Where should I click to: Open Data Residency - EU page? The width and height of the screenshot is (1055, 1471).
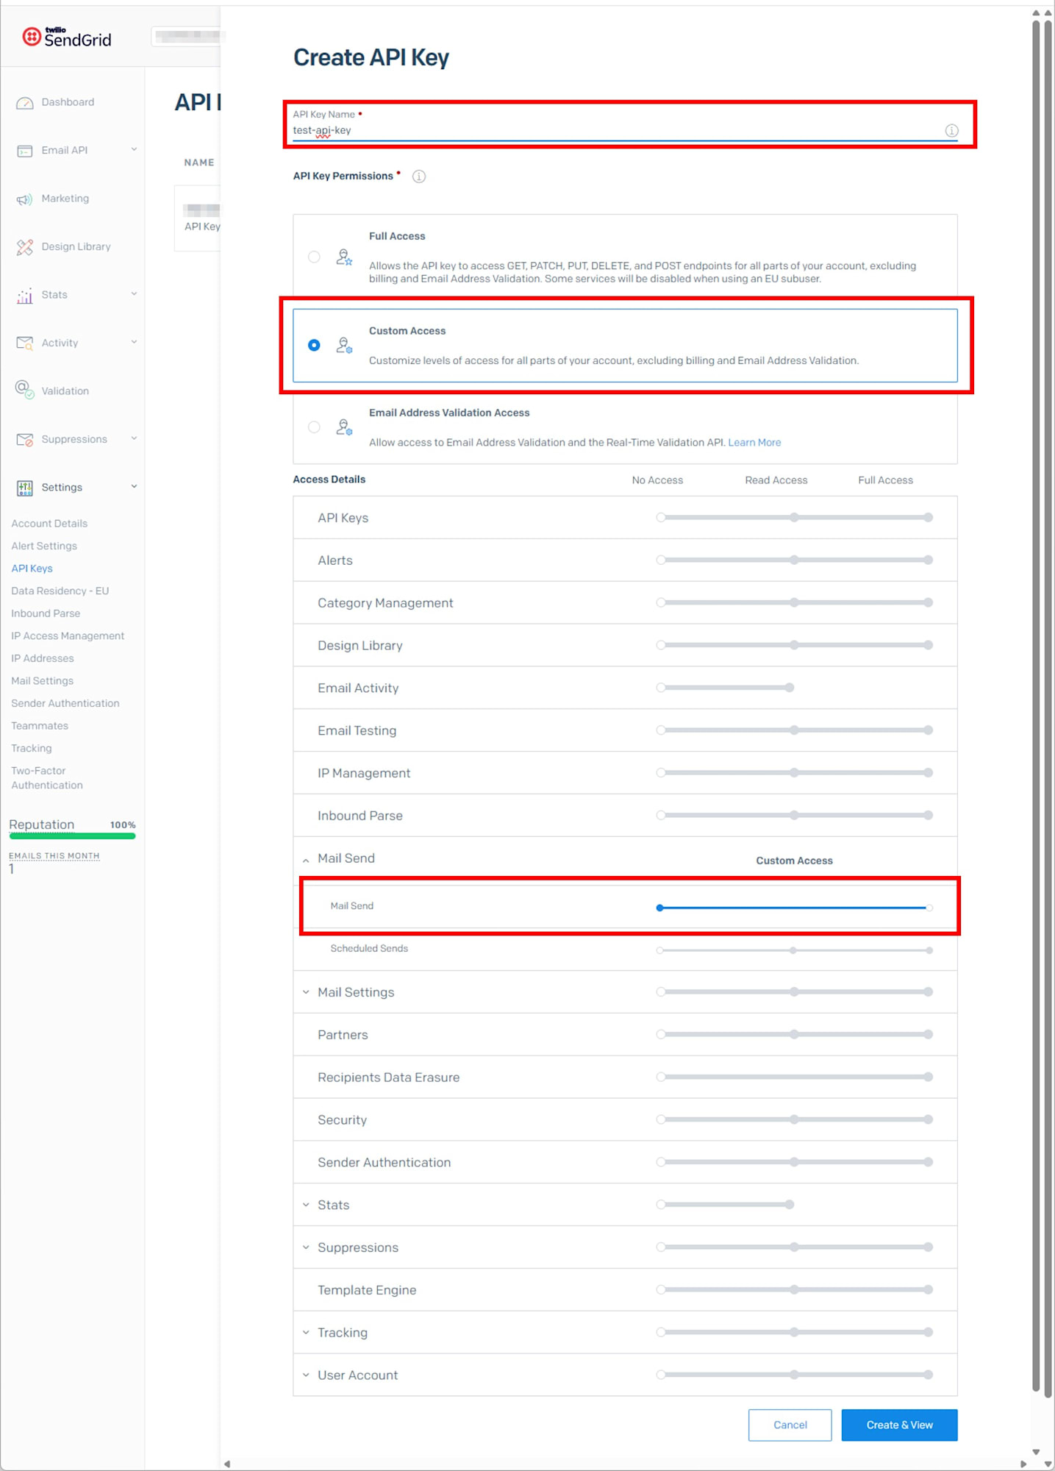click(60, 591)
